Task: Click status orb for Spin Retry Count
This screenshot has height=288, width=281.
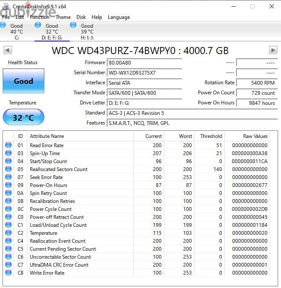Action: [x=8, y=193]
